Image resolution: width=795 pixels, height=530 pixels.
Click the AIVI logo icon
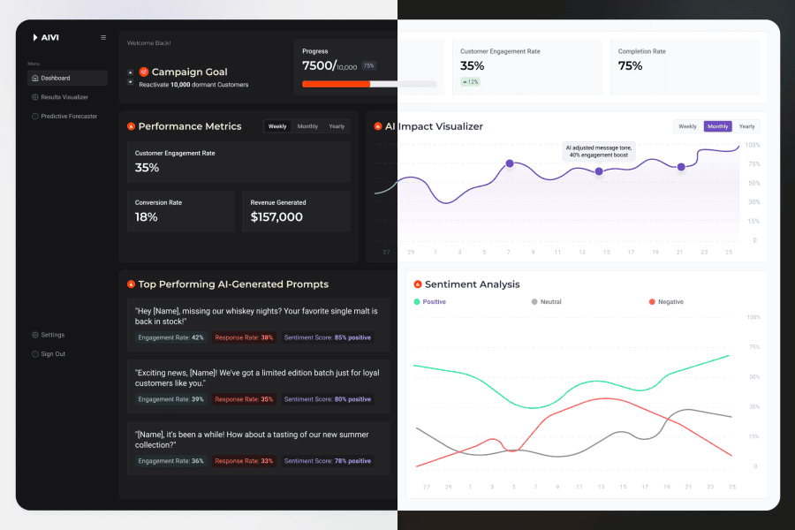35,37
